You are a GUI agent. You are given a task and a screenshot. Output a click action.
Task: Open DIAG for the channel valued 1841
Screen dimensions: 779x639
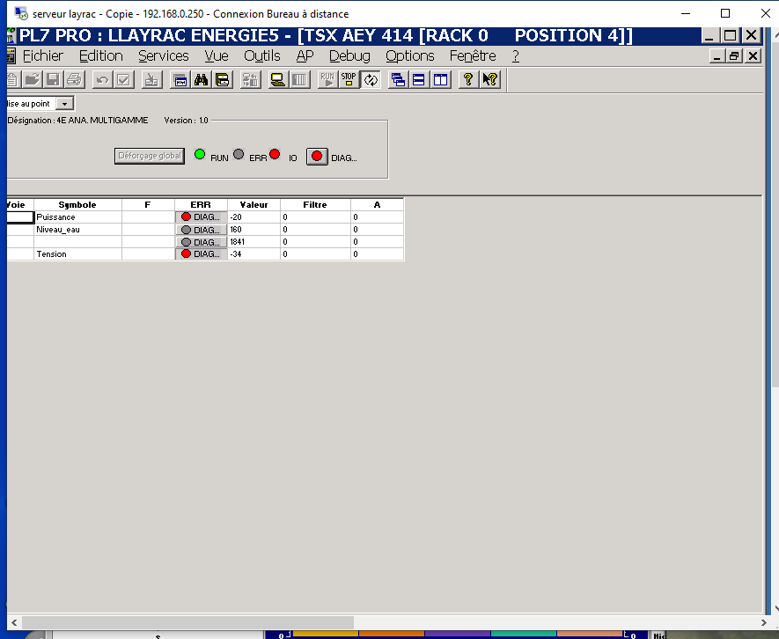201,242
